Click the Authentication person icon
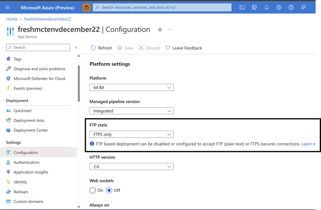This screenshot has width=321, height=210. (8, 162)
